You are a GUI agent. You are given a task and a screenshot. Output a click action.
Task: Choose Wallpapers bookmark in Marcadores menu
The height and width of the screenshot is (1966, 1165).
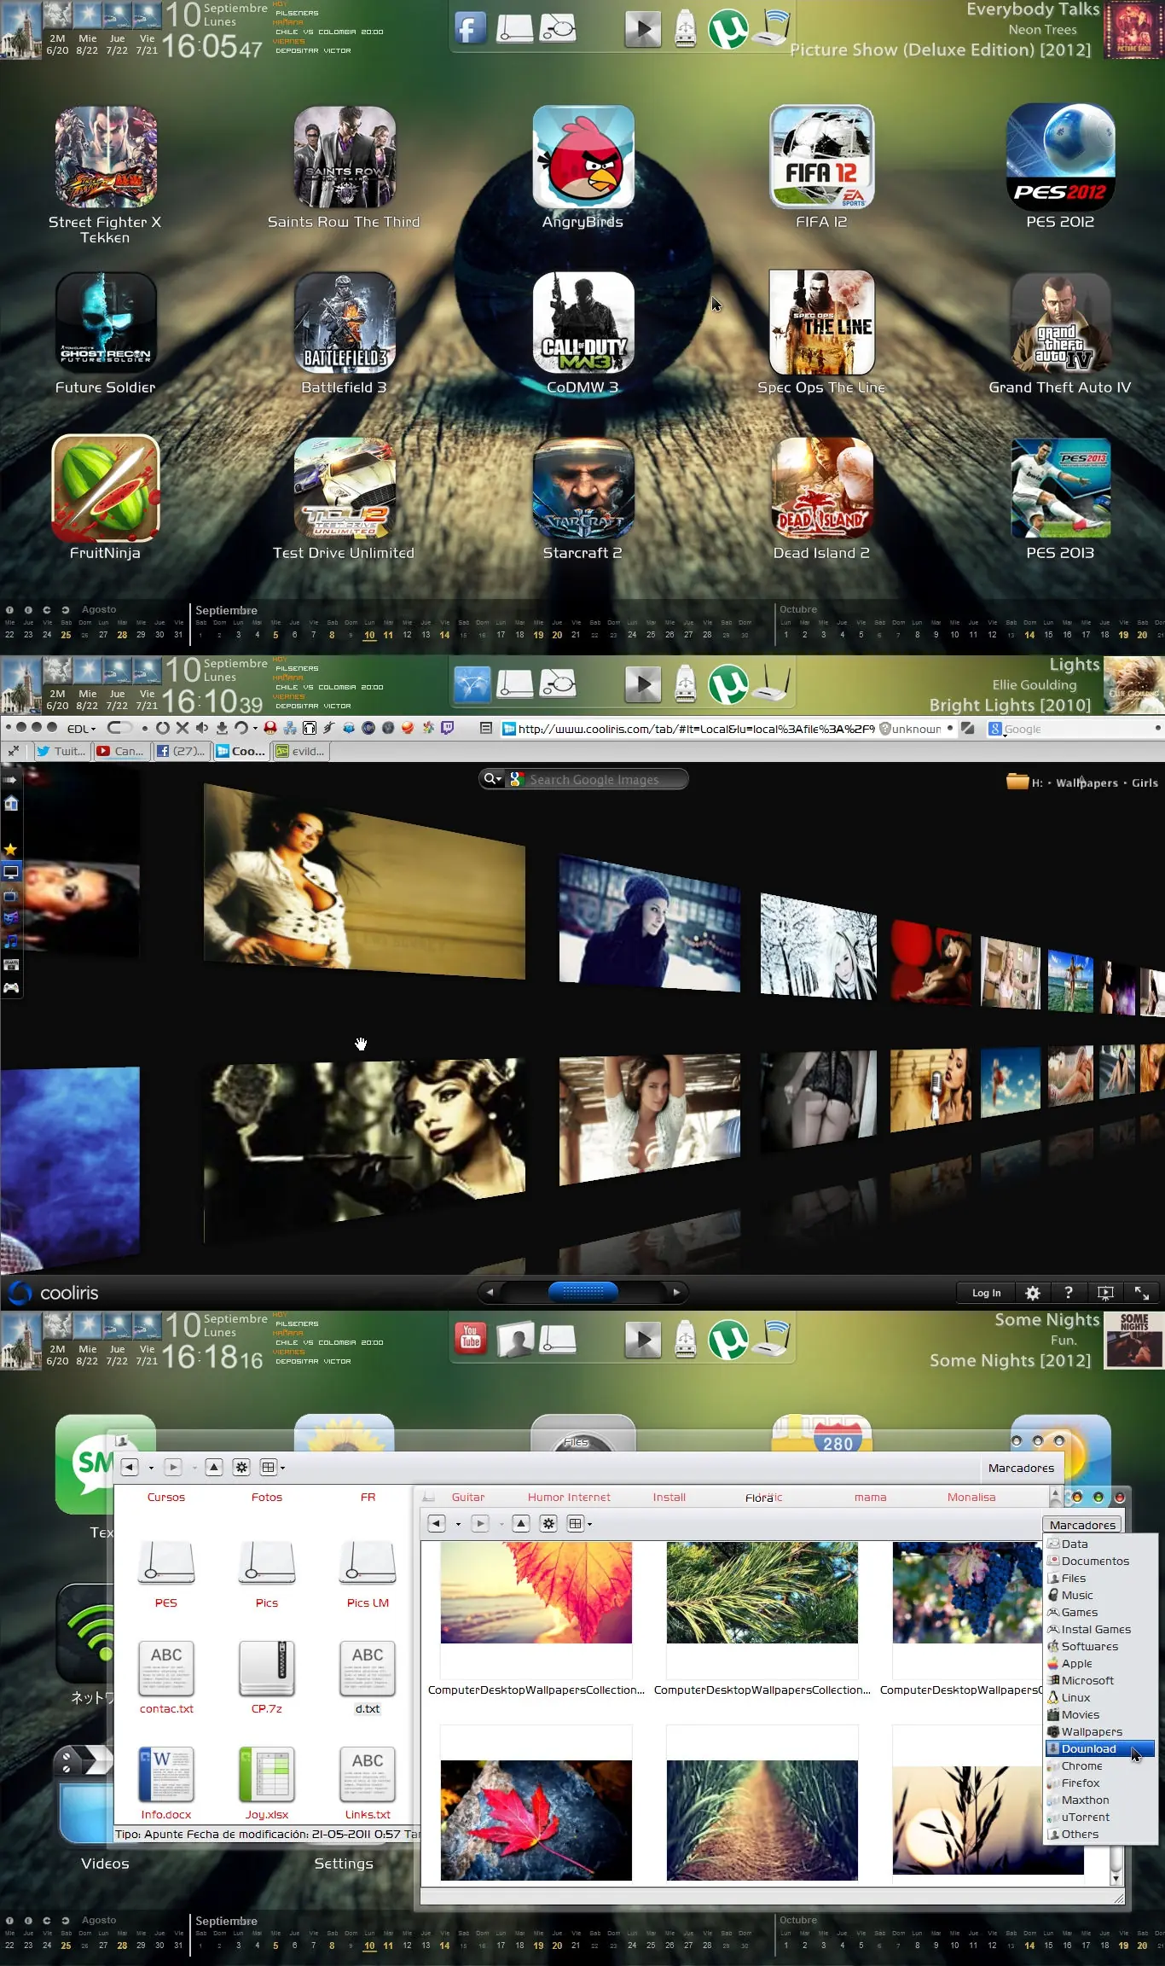tap(1099, 1731)
